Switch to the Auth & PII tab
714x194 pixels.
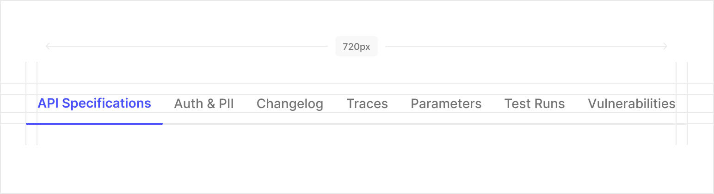tap(204, 104)
